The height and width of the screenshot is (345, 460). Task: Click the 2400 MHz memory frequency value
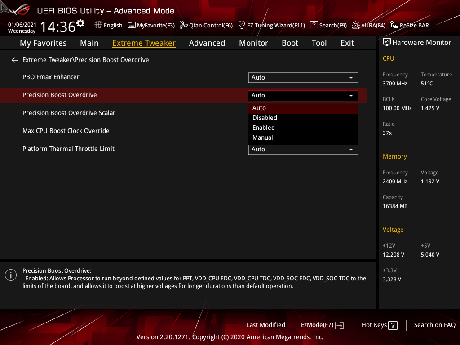click(x=395, y=181)
